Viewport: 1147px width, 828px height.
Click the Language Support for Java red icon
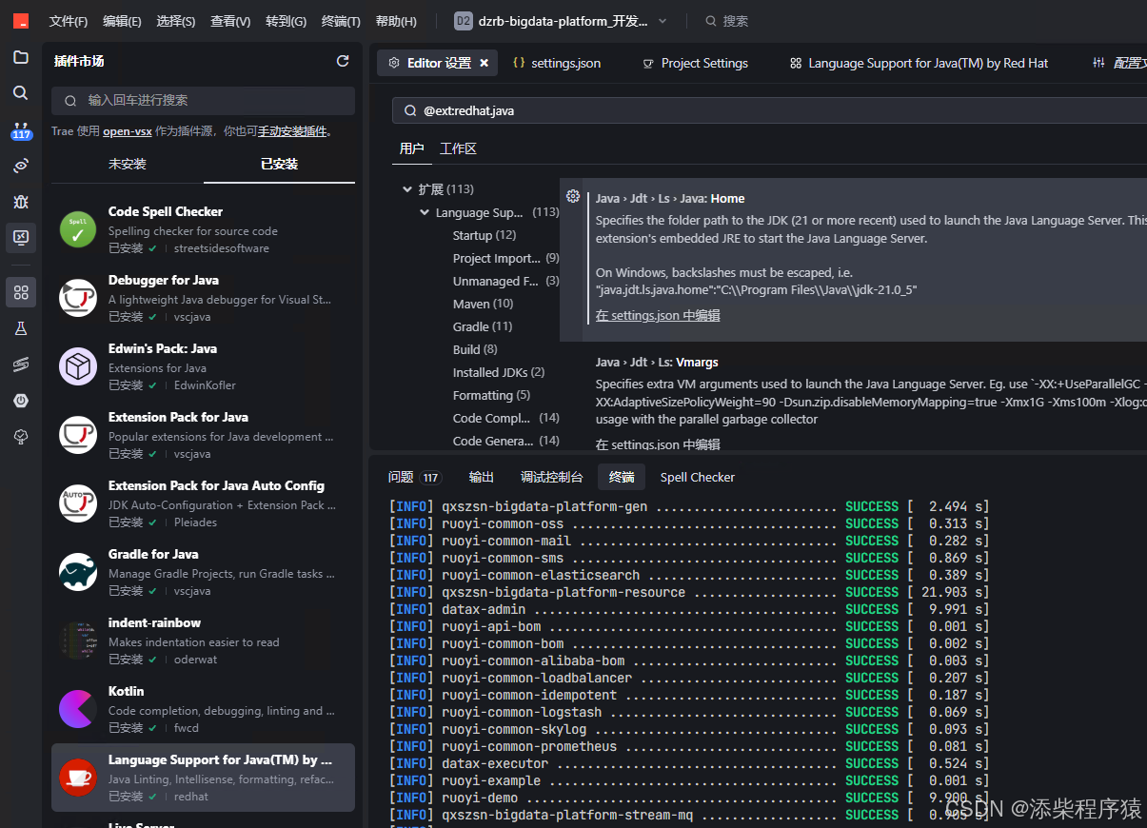(x=78, y=778)
